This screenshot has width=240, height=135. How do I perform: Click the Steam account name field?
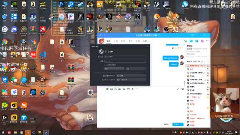click(125, 57)
